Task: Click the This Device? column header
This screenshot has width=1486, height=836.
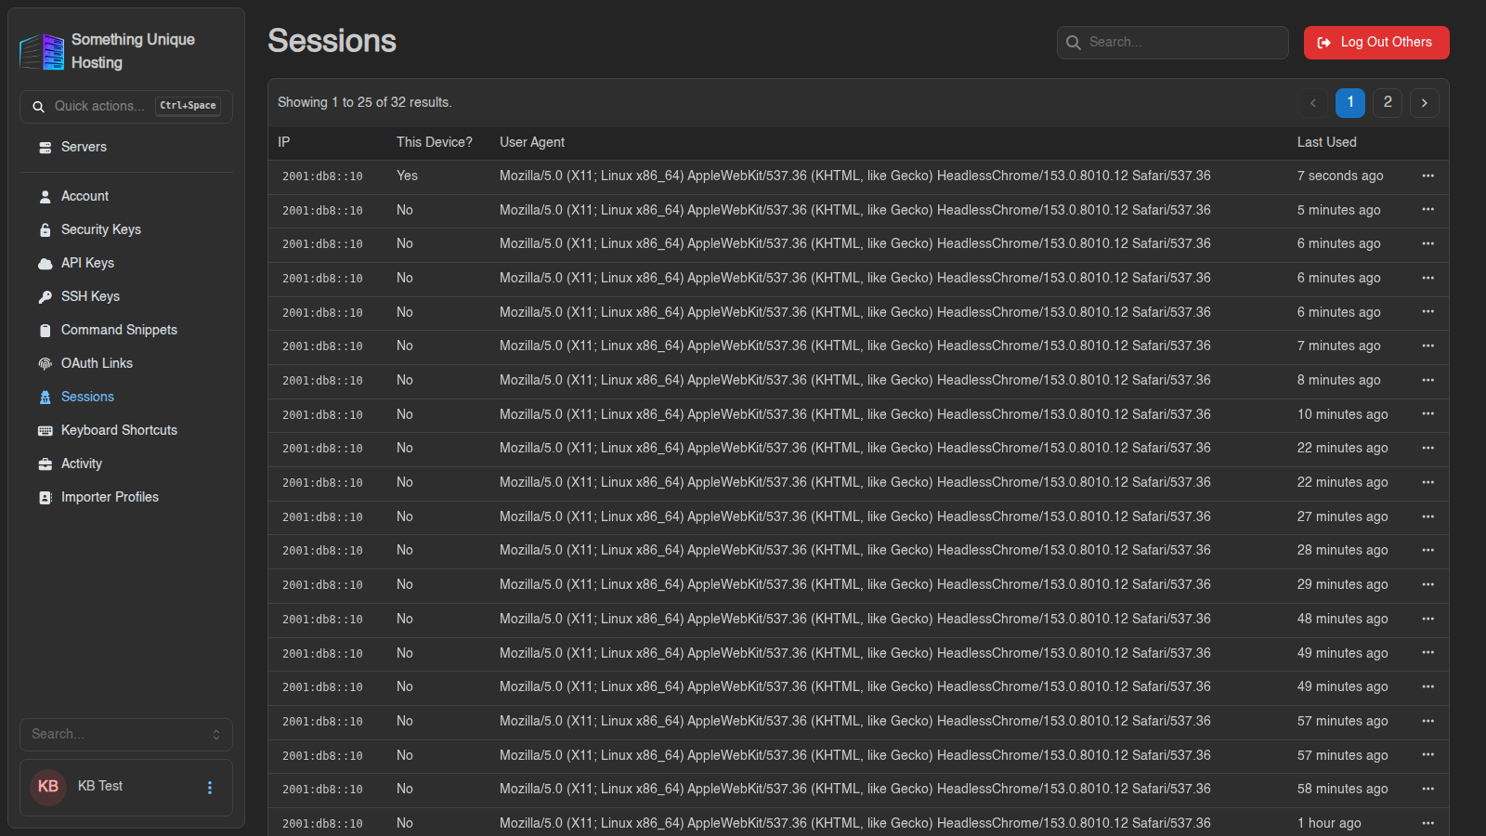Action: pos(434,142)
